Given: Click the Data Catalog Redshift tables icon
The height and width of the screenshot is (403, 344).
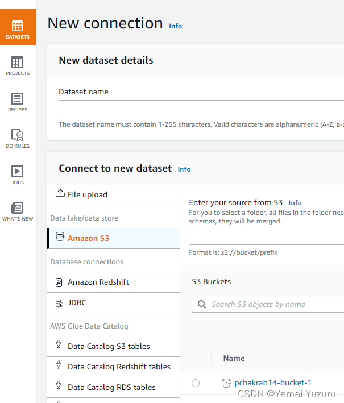Looking at the screenshot, I should [x=59, y=365].
